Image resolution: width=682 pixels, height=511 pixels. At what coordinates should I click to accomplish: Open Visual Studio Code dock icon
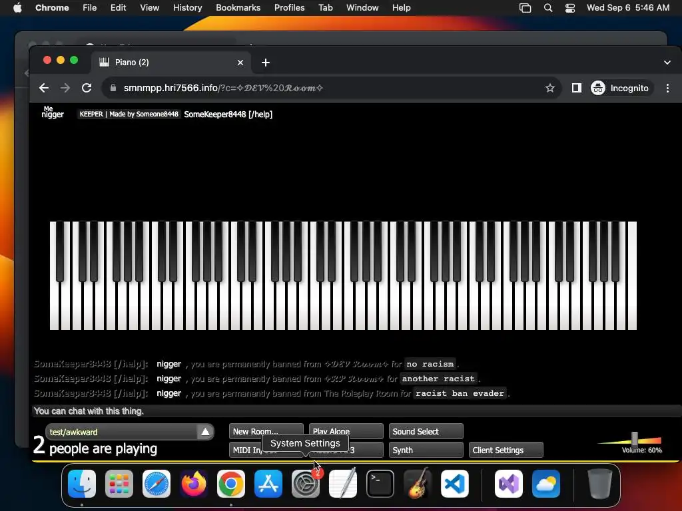point(454,484)
